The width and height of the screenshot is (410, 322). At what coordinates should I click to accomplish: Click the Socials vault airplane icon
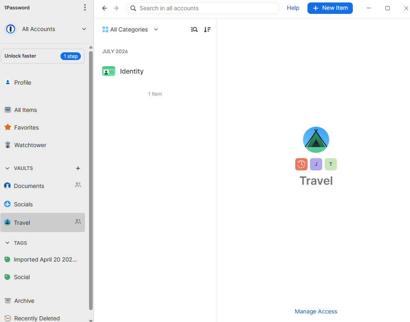[x=7, y=204]
